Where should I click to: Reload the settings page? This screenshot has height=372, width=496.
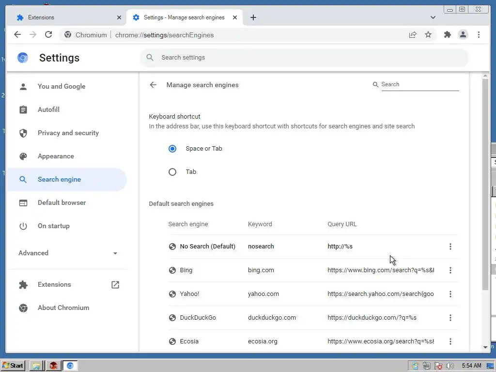pos(48,35)
